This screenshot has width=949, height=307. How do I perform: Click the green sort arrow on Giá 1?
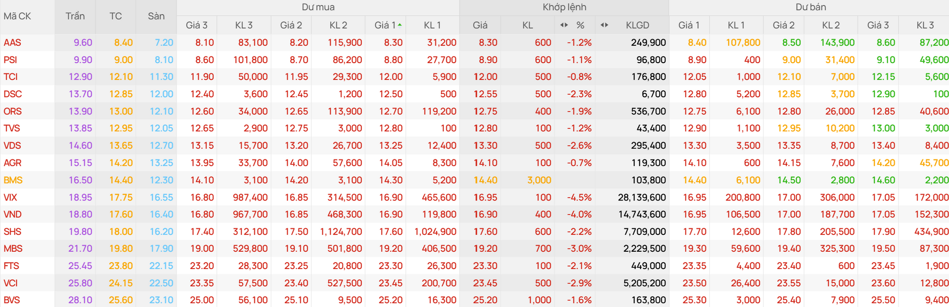399,24
